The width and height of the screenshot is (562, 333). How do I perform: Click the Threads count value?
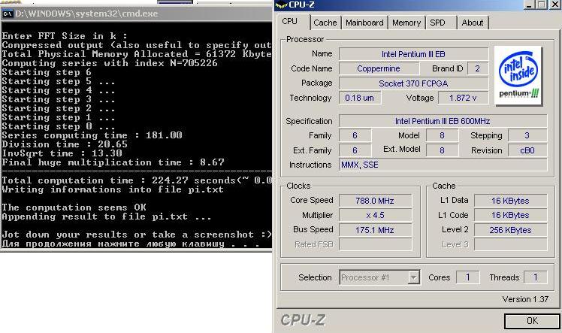pos(536,277)
